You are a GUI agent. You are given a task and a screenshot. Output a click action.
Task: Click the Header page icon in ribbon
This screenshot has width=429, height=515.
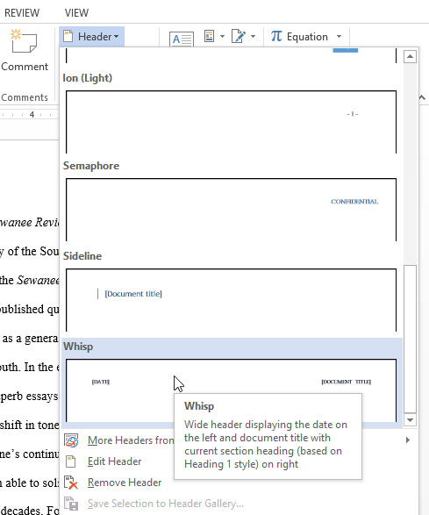click(x=68, y=36)
